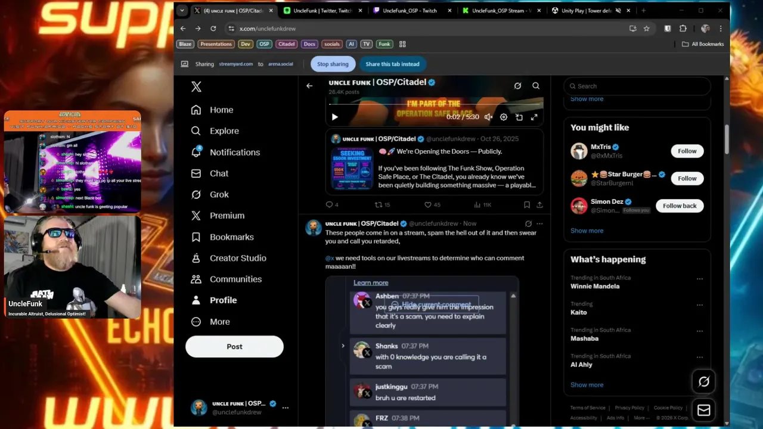Bookmark this page with star icon
The image size is (763, 429).
[646, 29]
